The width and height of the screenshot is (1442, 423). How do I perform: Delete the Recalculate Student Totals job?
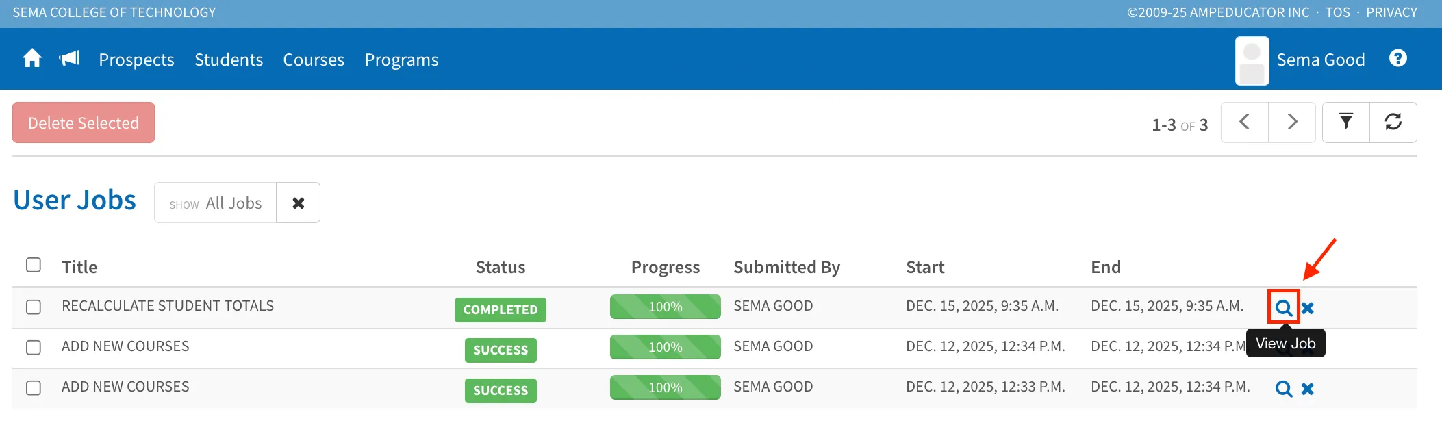pos(1308,308)
